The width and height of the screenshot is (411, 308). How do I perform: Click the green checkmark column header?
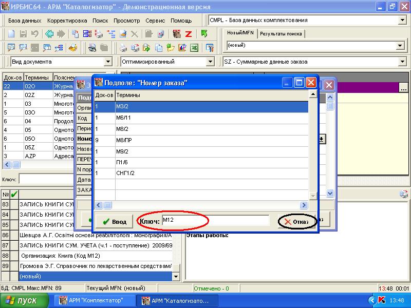(14, 194)
